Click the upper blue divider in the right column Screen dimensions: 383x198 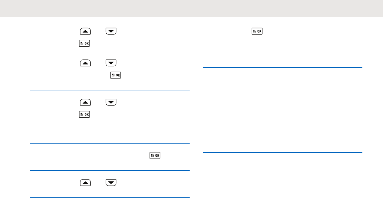tap(282, 67)
